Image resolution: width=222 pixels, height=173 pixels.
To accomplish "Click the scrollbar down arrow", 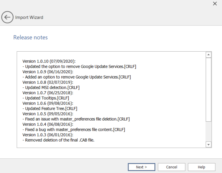I will 208,144.
